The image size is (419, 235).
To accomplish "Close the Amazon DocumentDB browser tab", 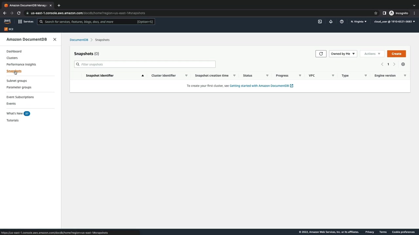I will (50, 5).
